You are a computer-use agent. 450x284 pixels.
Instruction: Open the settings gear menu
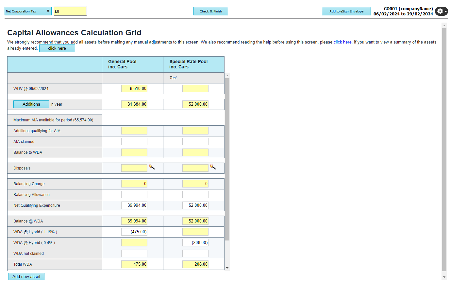pyautogui.click(x=441, y=11)
